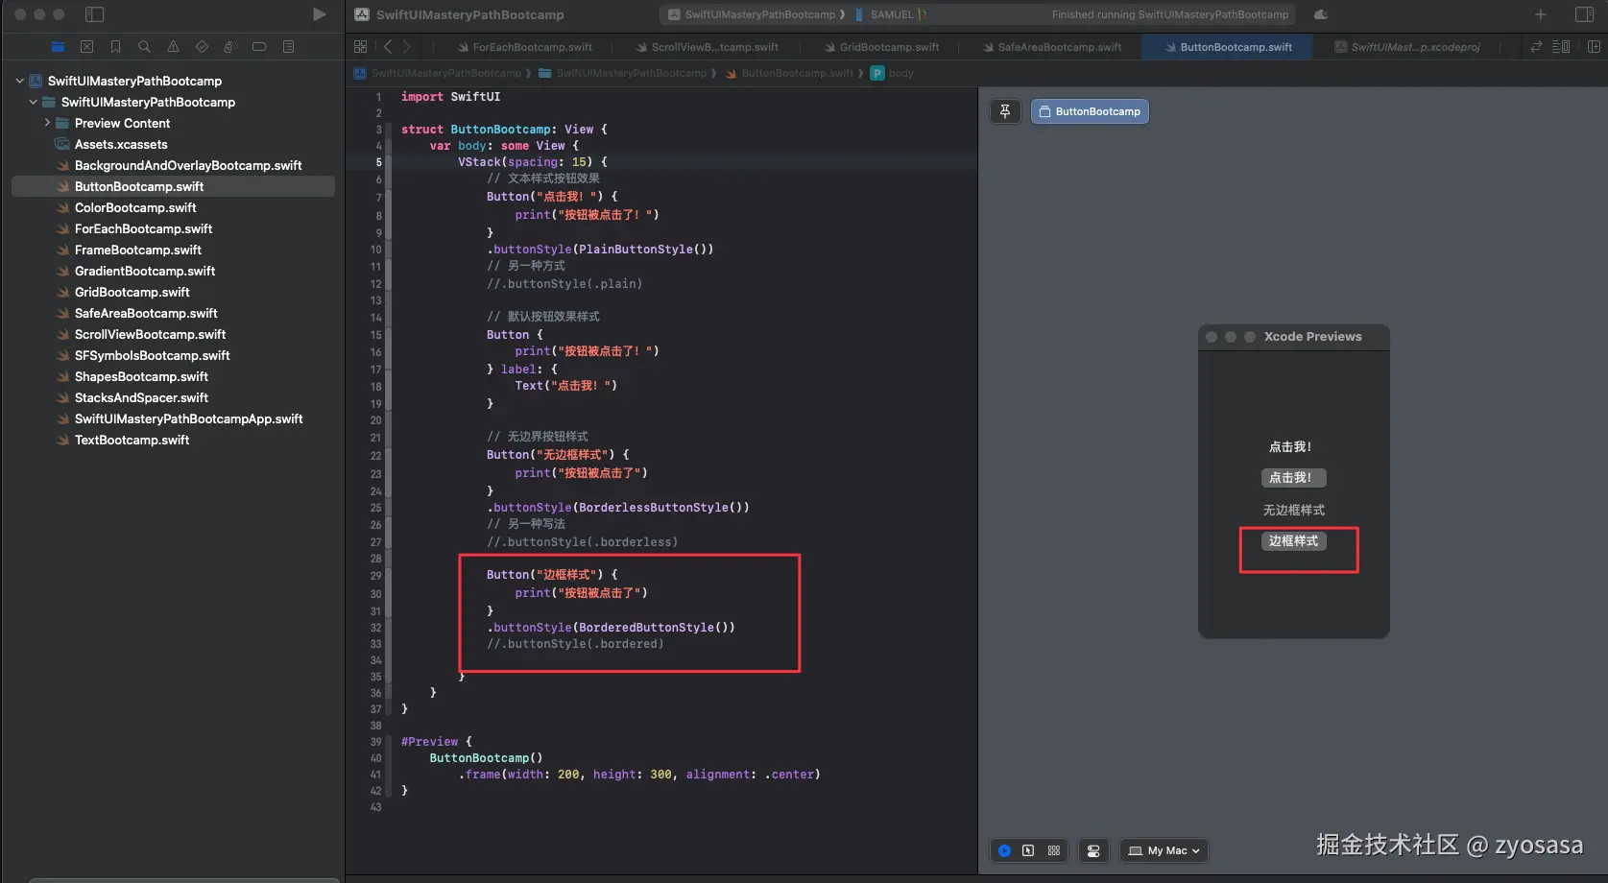The image size is (1608, 883).
Task: Expand the Preview Content folder
Action: [x=47, y=123]
